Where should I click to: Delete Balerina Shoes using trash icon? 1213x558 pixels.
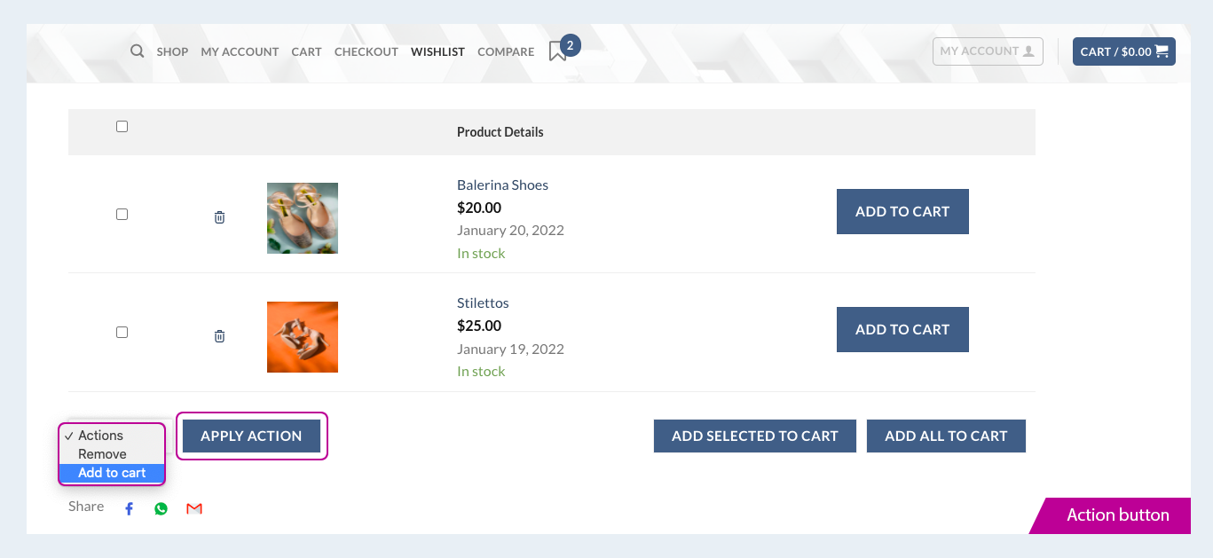pyautogui.click(x=219, y=217)
